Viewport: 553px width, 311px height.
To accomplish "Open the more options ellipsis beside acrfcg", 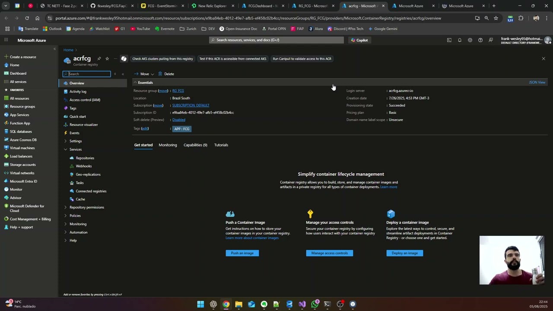I will pyautogui.click(x=115, y=59).
